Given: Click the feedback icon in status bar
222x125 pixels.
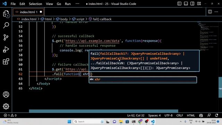Looking at the screenshot, I should tap(209, 115).
